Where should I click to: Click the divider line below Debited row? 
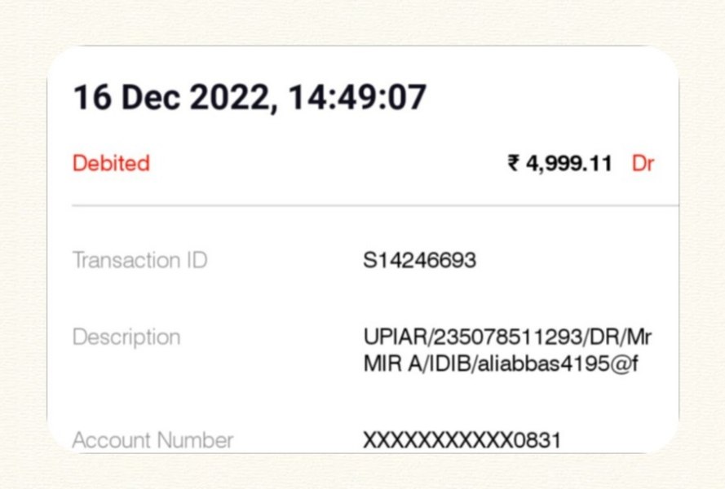375,205
